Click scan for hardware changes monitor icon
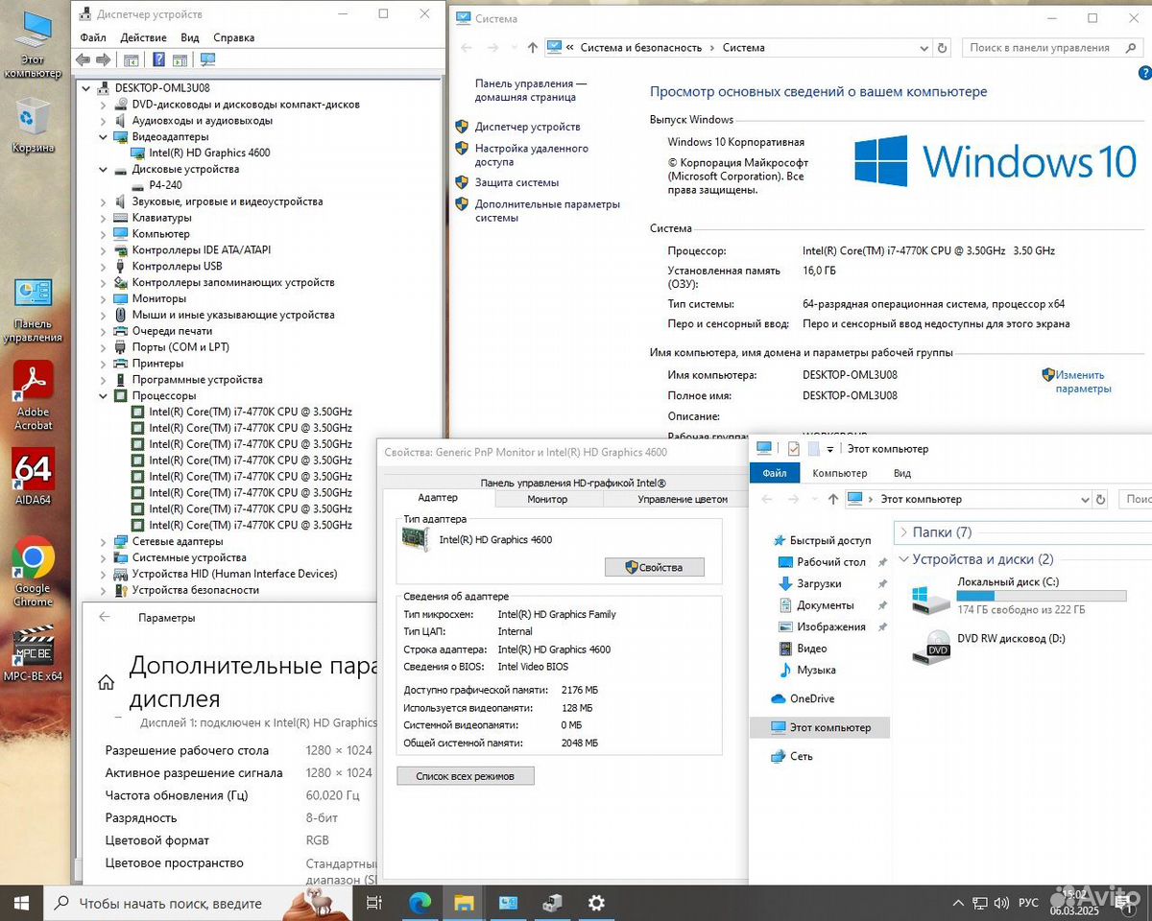Viewport: 1152px width, 921px height. pos(207,59)
